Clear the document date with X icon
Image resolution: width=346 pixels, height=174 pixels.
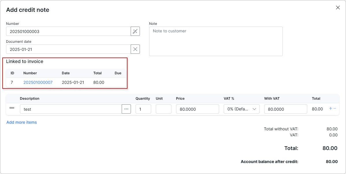[x=135, y=49]
